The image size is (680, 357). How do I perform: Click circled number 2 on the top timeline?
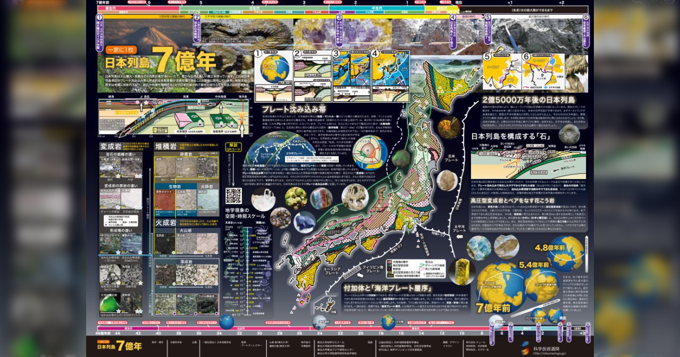click(x=197, y=18)
